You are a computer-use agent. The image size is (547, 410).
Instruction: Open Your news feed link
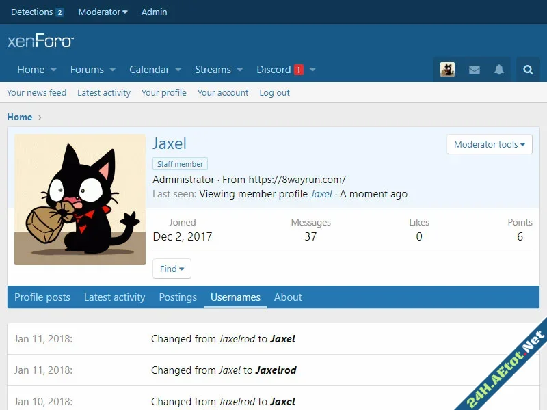(x=37, y=92)
